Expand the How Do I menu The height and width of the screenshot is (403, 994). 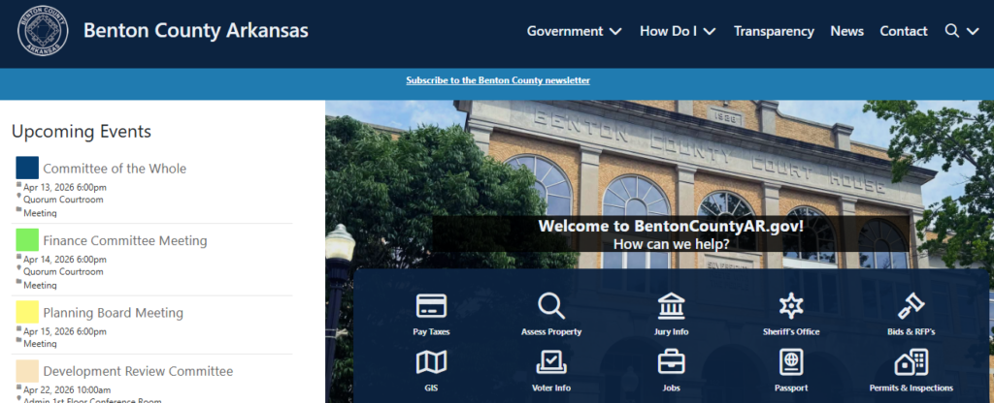pos(678,31)
